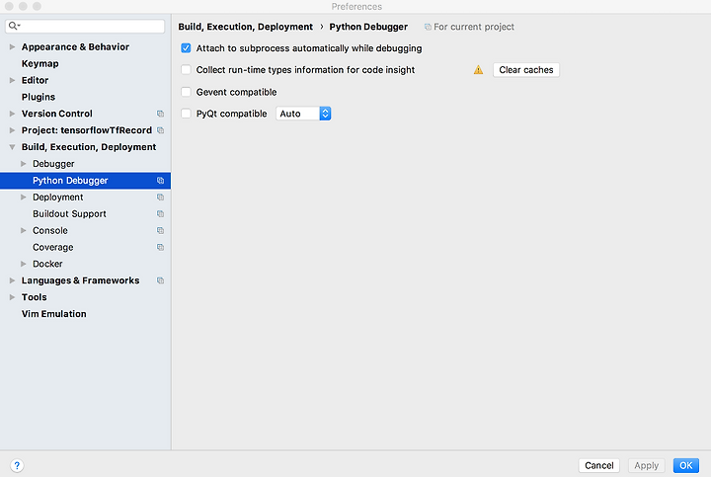The image size is (711, 477).
Task: Open Buildout Support settings
Action: pyautogui.click(x=69, y=214)
